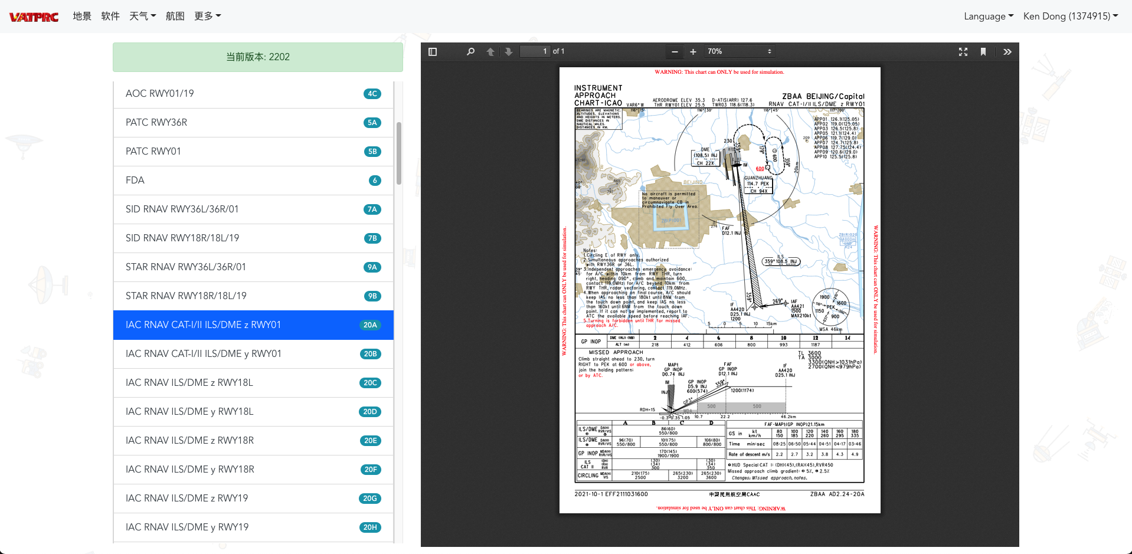The height and width of the screenshot is (554, 1132).
Task: Open SID RNAV RWY36L/36R/01 chart
Action: (253, 209)
